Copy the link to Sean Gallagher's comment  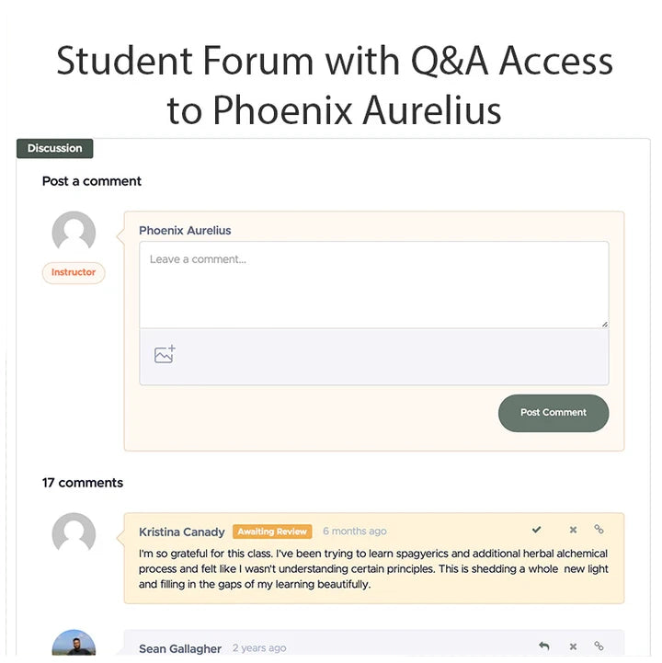point(599,646)
